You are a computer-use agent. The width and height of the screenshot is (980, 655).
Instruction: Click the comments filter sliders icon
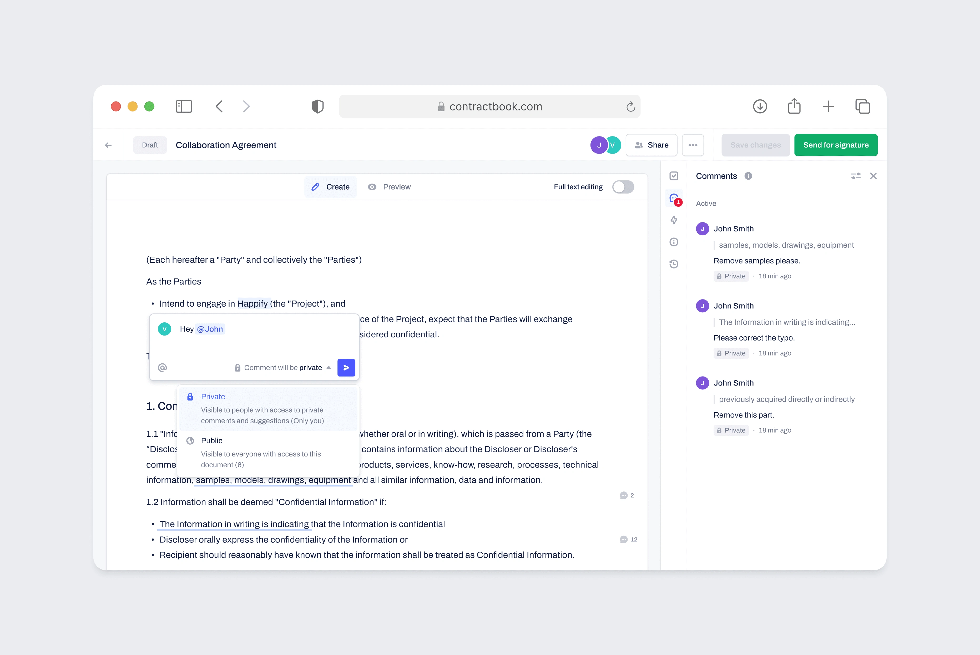click(x=856, y=176)
